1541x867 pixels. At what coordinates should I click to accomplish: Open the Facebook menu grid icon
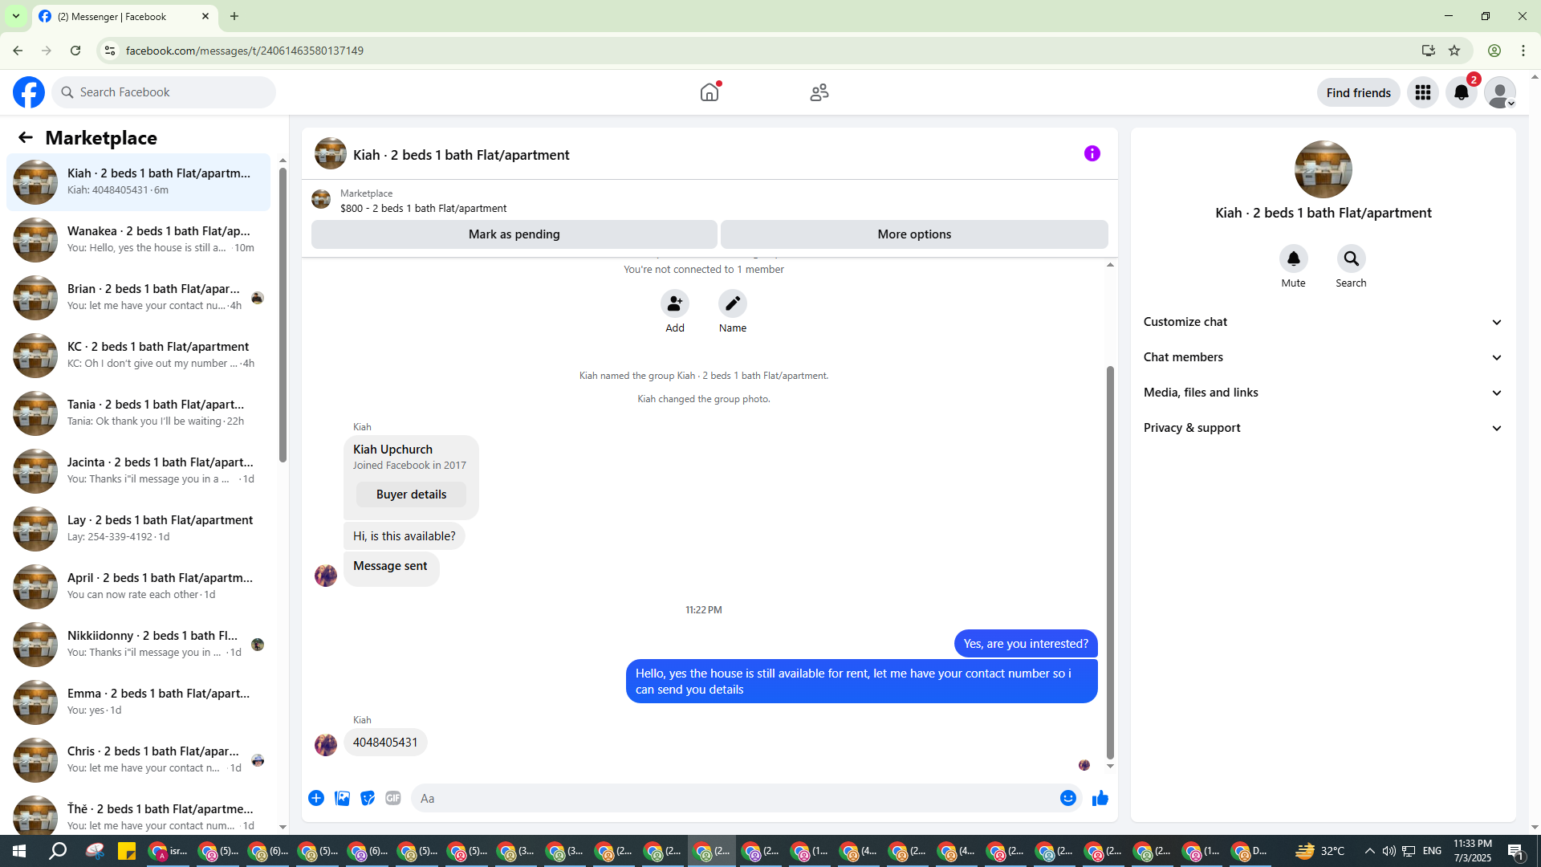coord(1422,93)
